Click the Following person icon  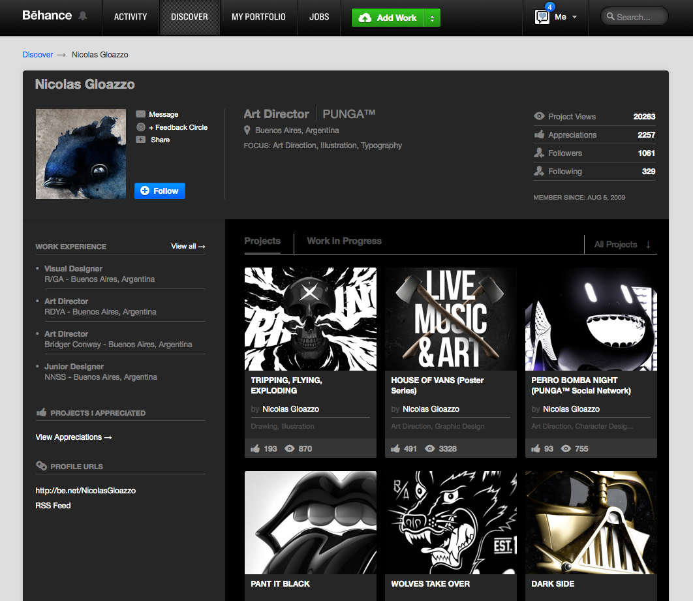coord(539,171)
